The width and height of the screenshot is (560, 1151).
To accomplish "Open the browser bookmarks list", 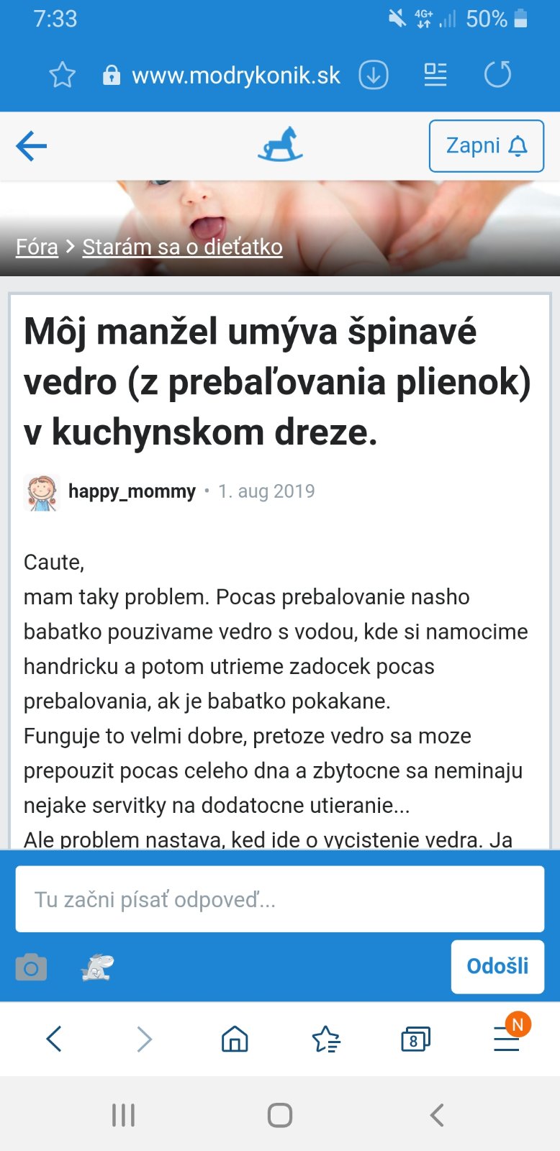I will (x=325, y=1039).
